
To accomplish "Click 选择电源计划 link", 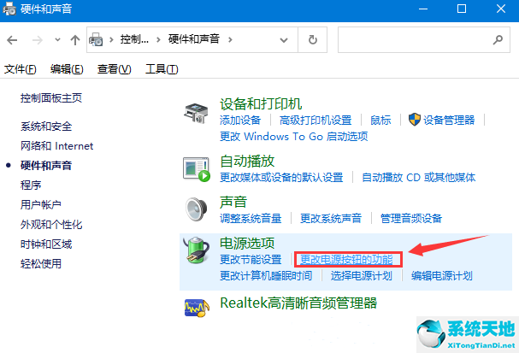I will pyautogui.click(x=362, y=275).
